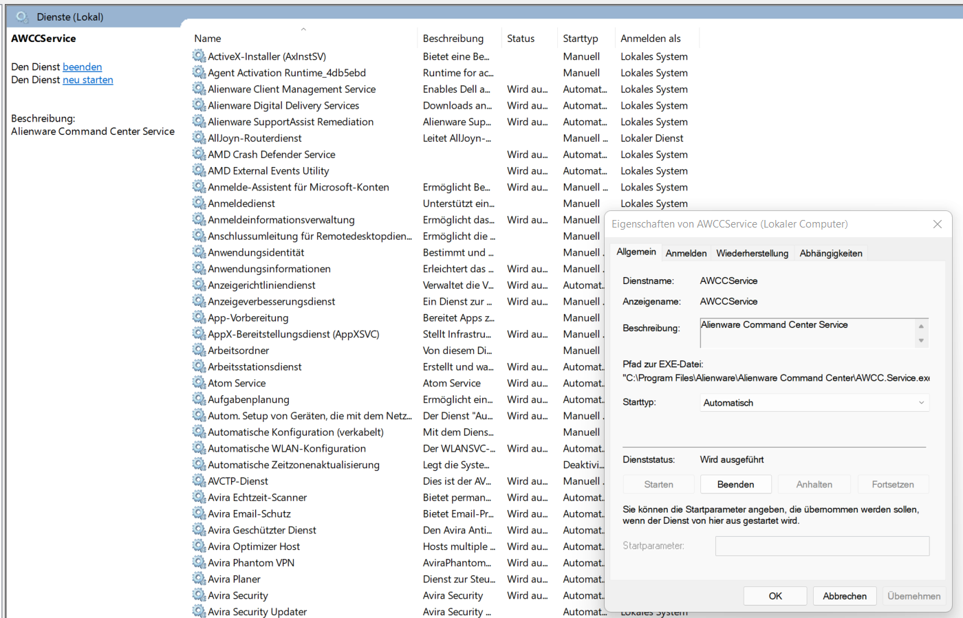Click the App-Vorbereitung service icon

pos(199,318)
